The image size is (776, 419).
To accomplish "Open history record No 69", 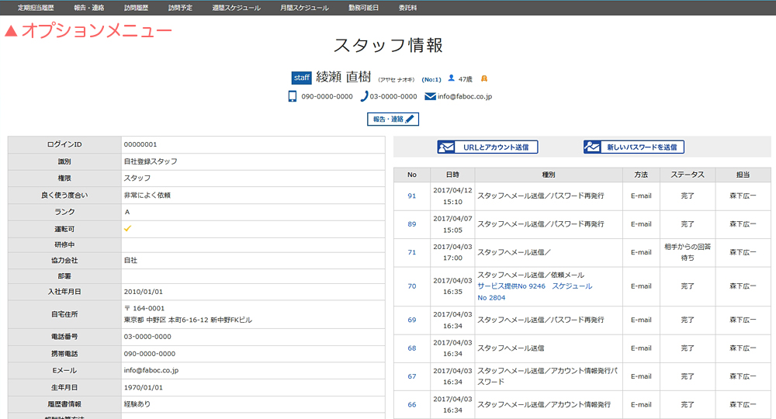I will tap(412, 320).
